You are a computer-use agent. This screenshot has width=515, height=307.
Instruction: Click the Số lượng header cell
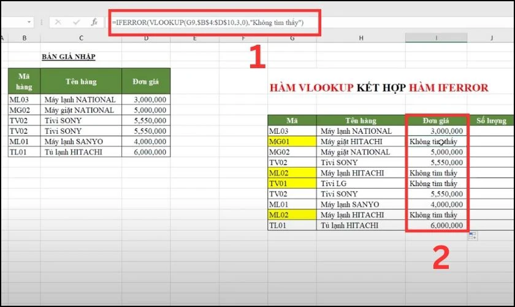[491, 120]
